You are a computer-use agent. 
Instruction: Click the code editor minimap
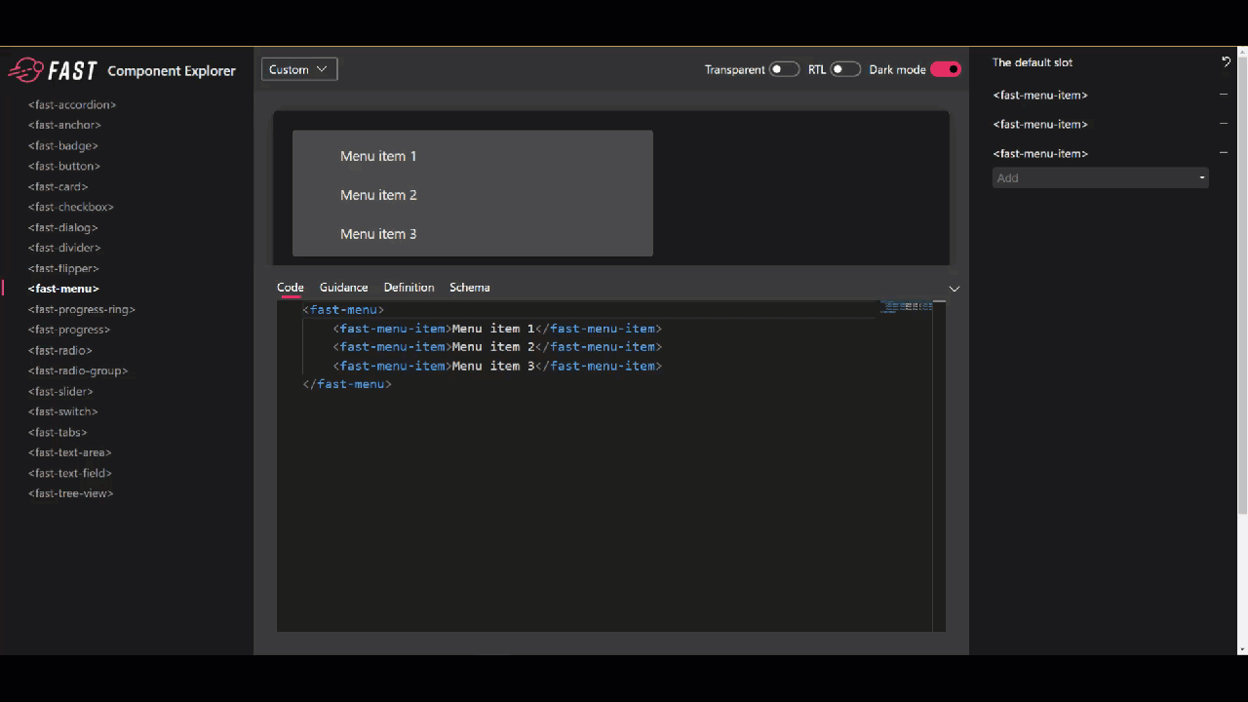(x=907, y=306)
